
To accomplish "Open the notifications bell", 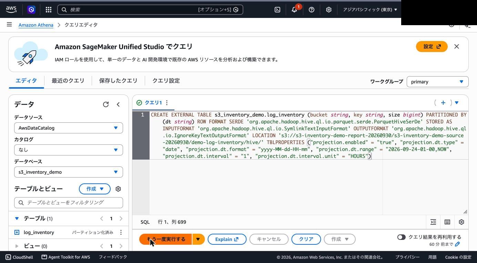I will point(294,10).
